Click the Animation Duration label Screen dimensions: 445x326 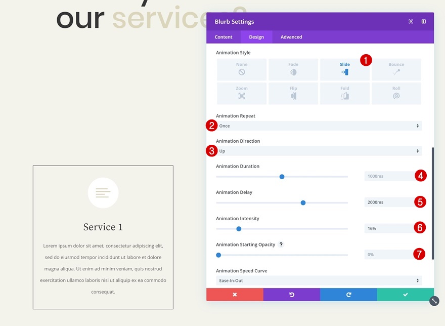[x=238, y=166]
